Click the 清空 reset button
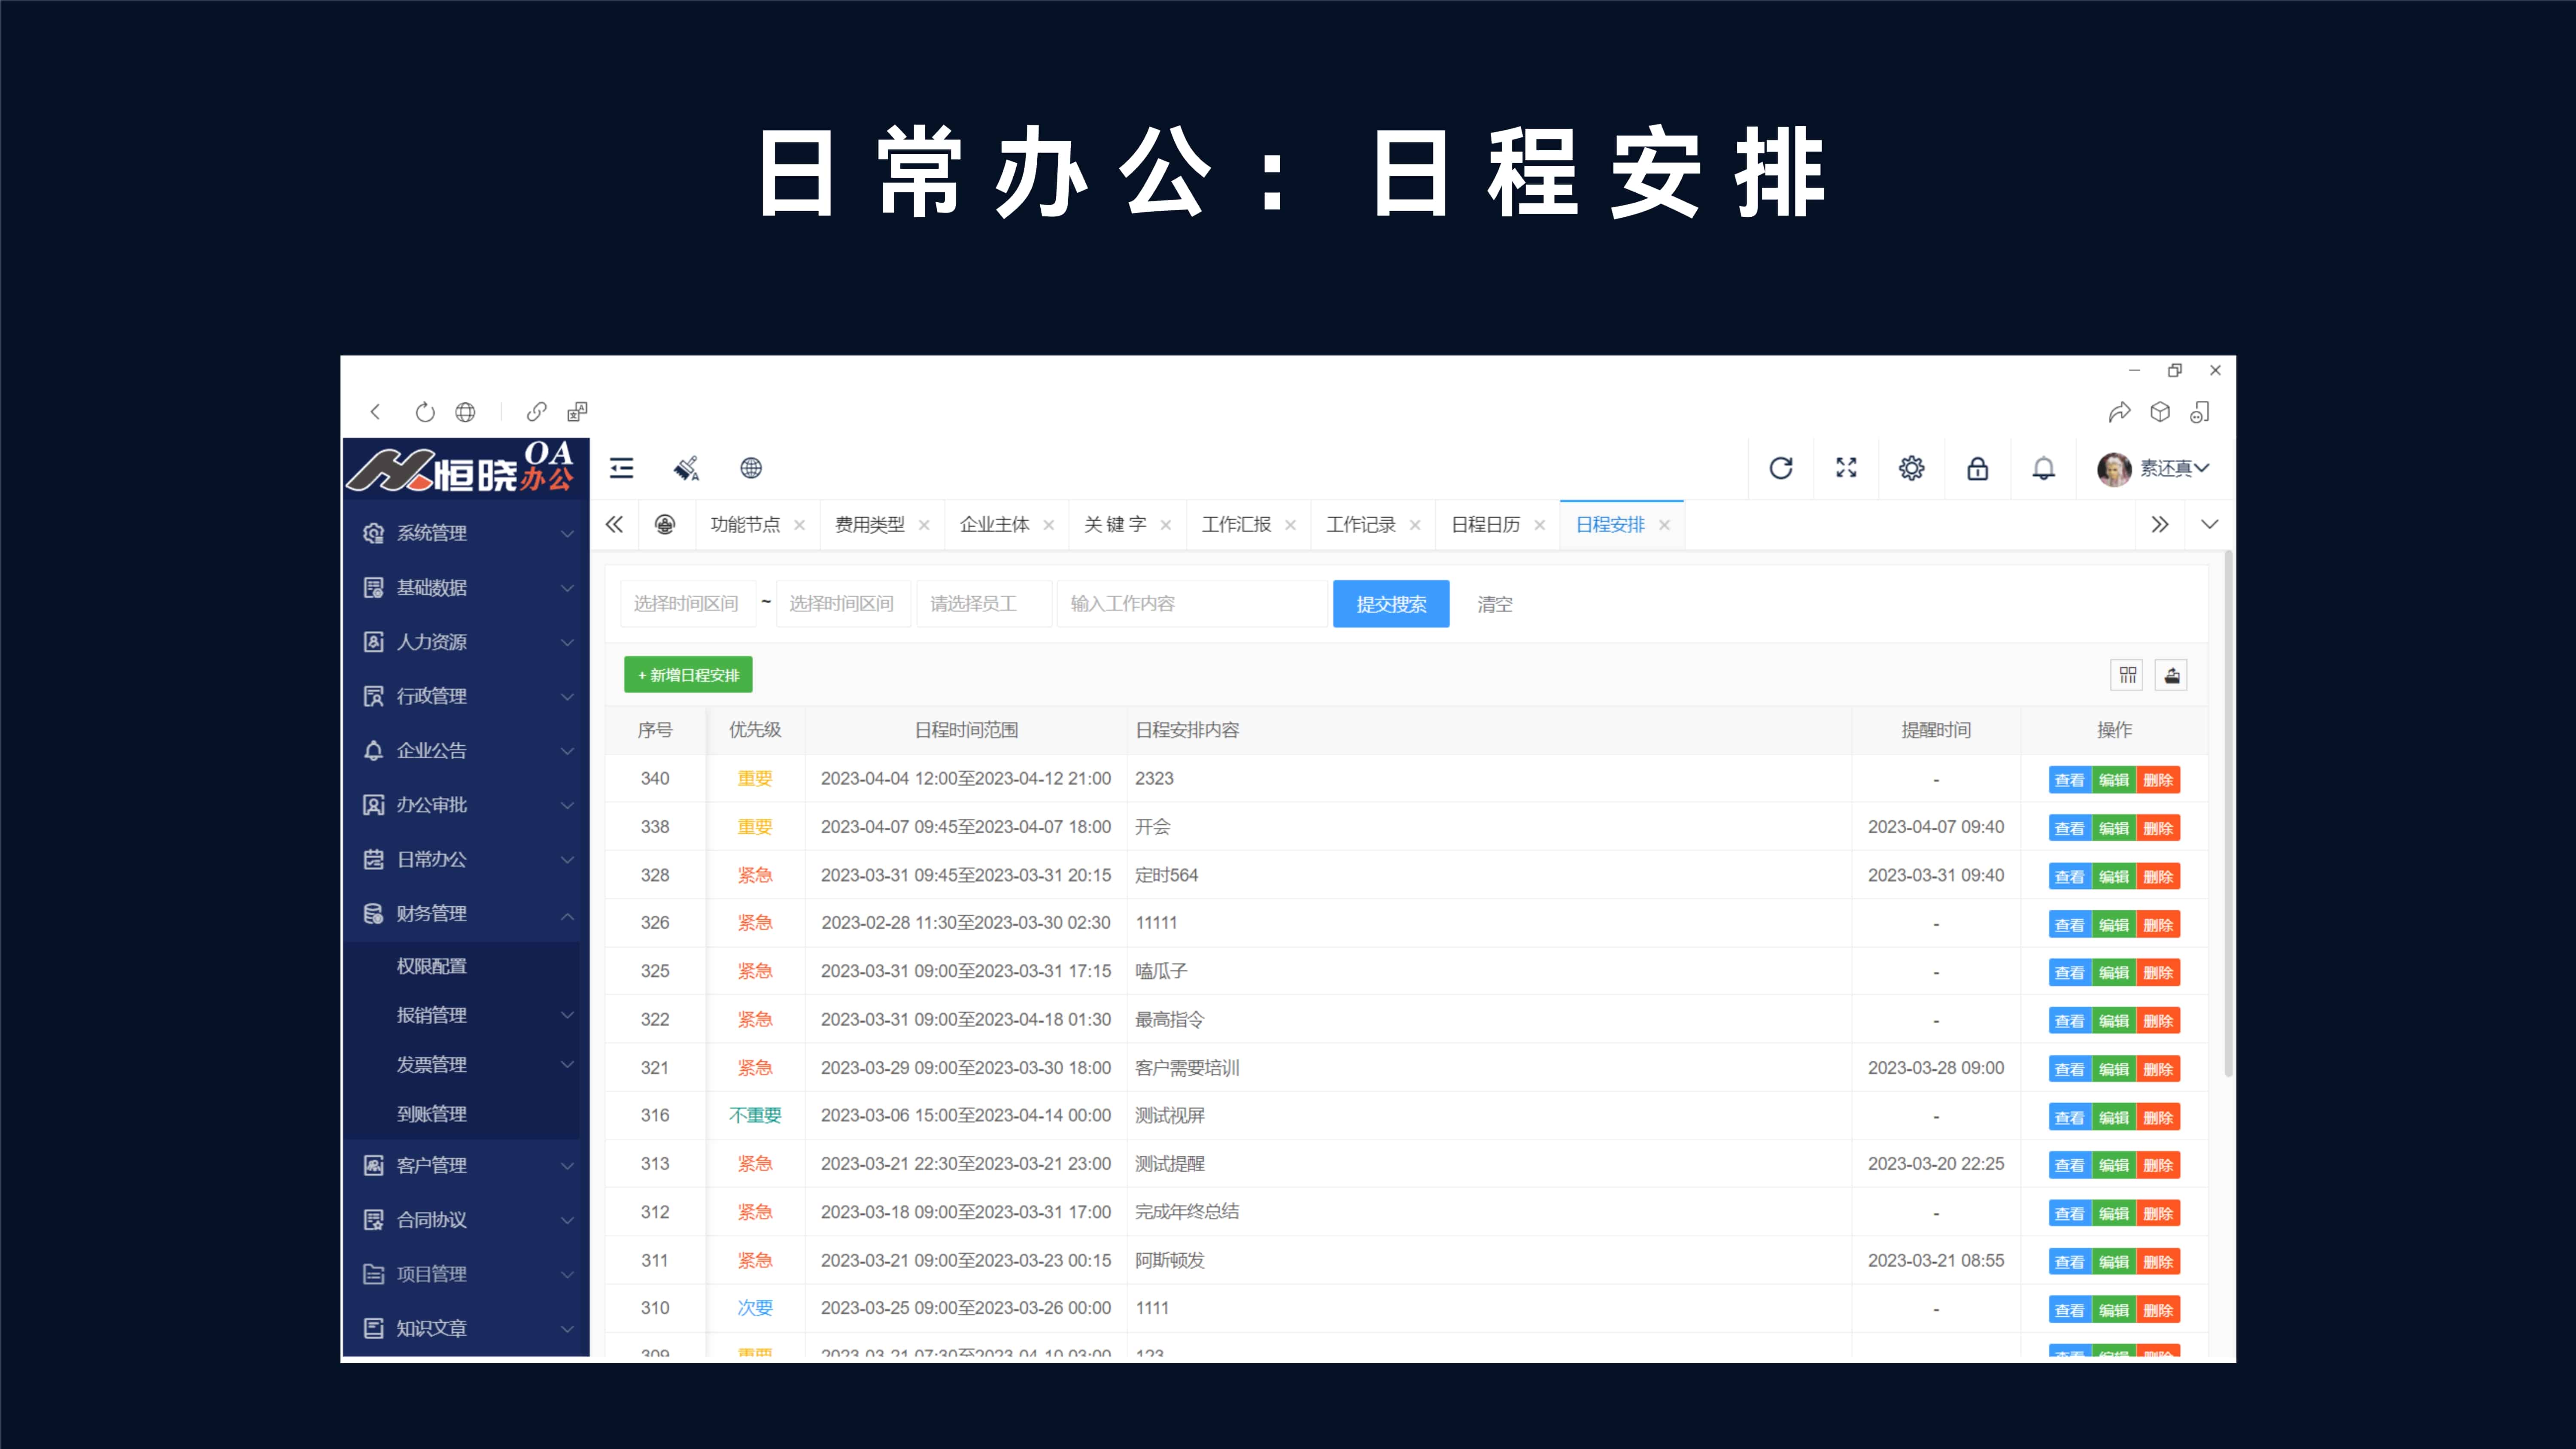 click(1495, 604)
